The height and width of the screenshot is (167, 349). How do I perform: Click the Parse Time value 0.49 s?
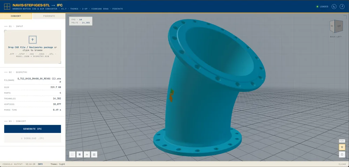(x=57, y=110)
